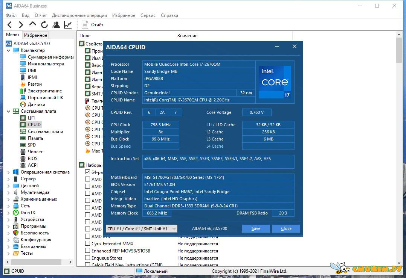Select the DMI tree item icon

tap(23, 71)
